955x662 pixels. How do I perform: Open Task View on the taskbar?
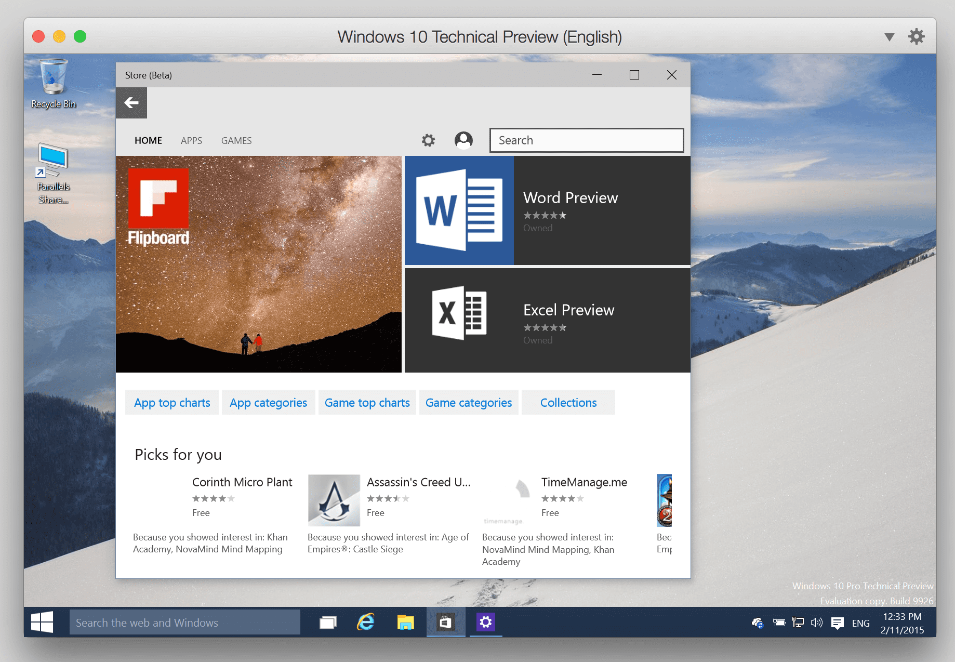click(328, 622)
